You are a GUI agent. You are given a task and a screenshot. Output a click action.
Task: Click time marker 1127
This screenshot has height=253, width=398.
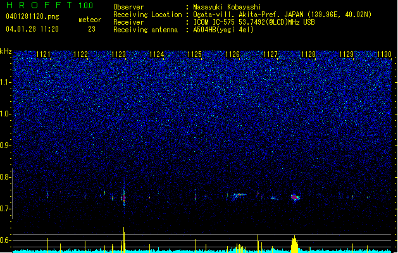tap(271, 54)
